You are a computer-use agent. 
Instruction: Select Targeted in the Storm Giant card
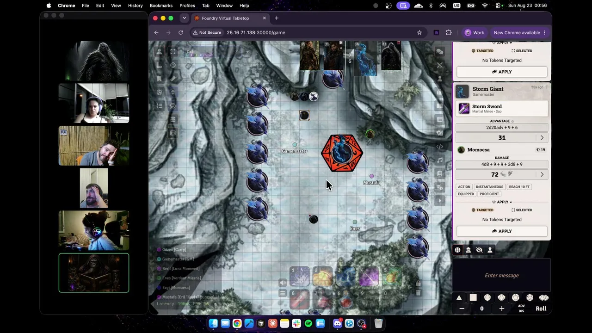tap(482, 210)
